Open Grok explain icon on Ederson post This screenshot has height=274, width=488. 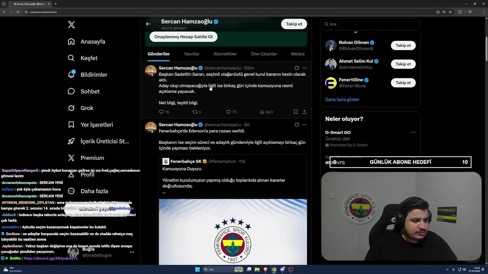point(297,125)
